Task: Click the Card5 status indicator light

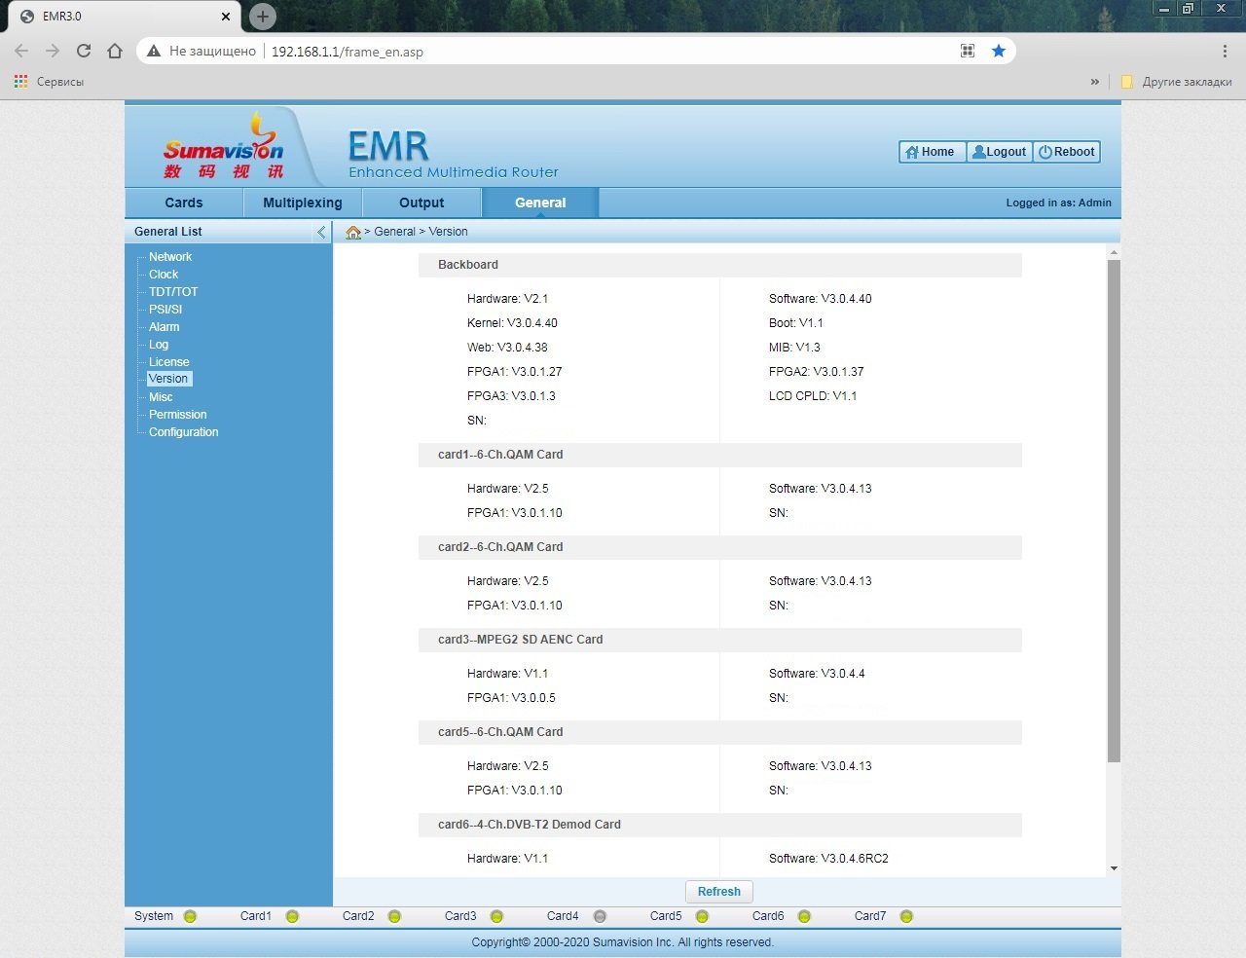Action: [702, 916]
